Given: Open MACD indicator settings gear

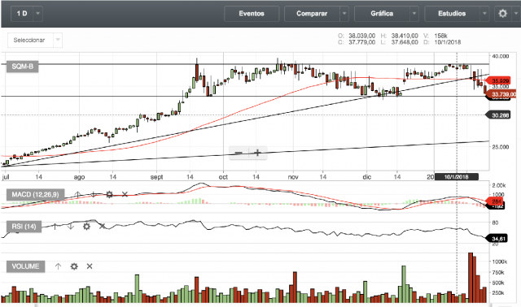Looking at the screenshot, I should 109,195.
